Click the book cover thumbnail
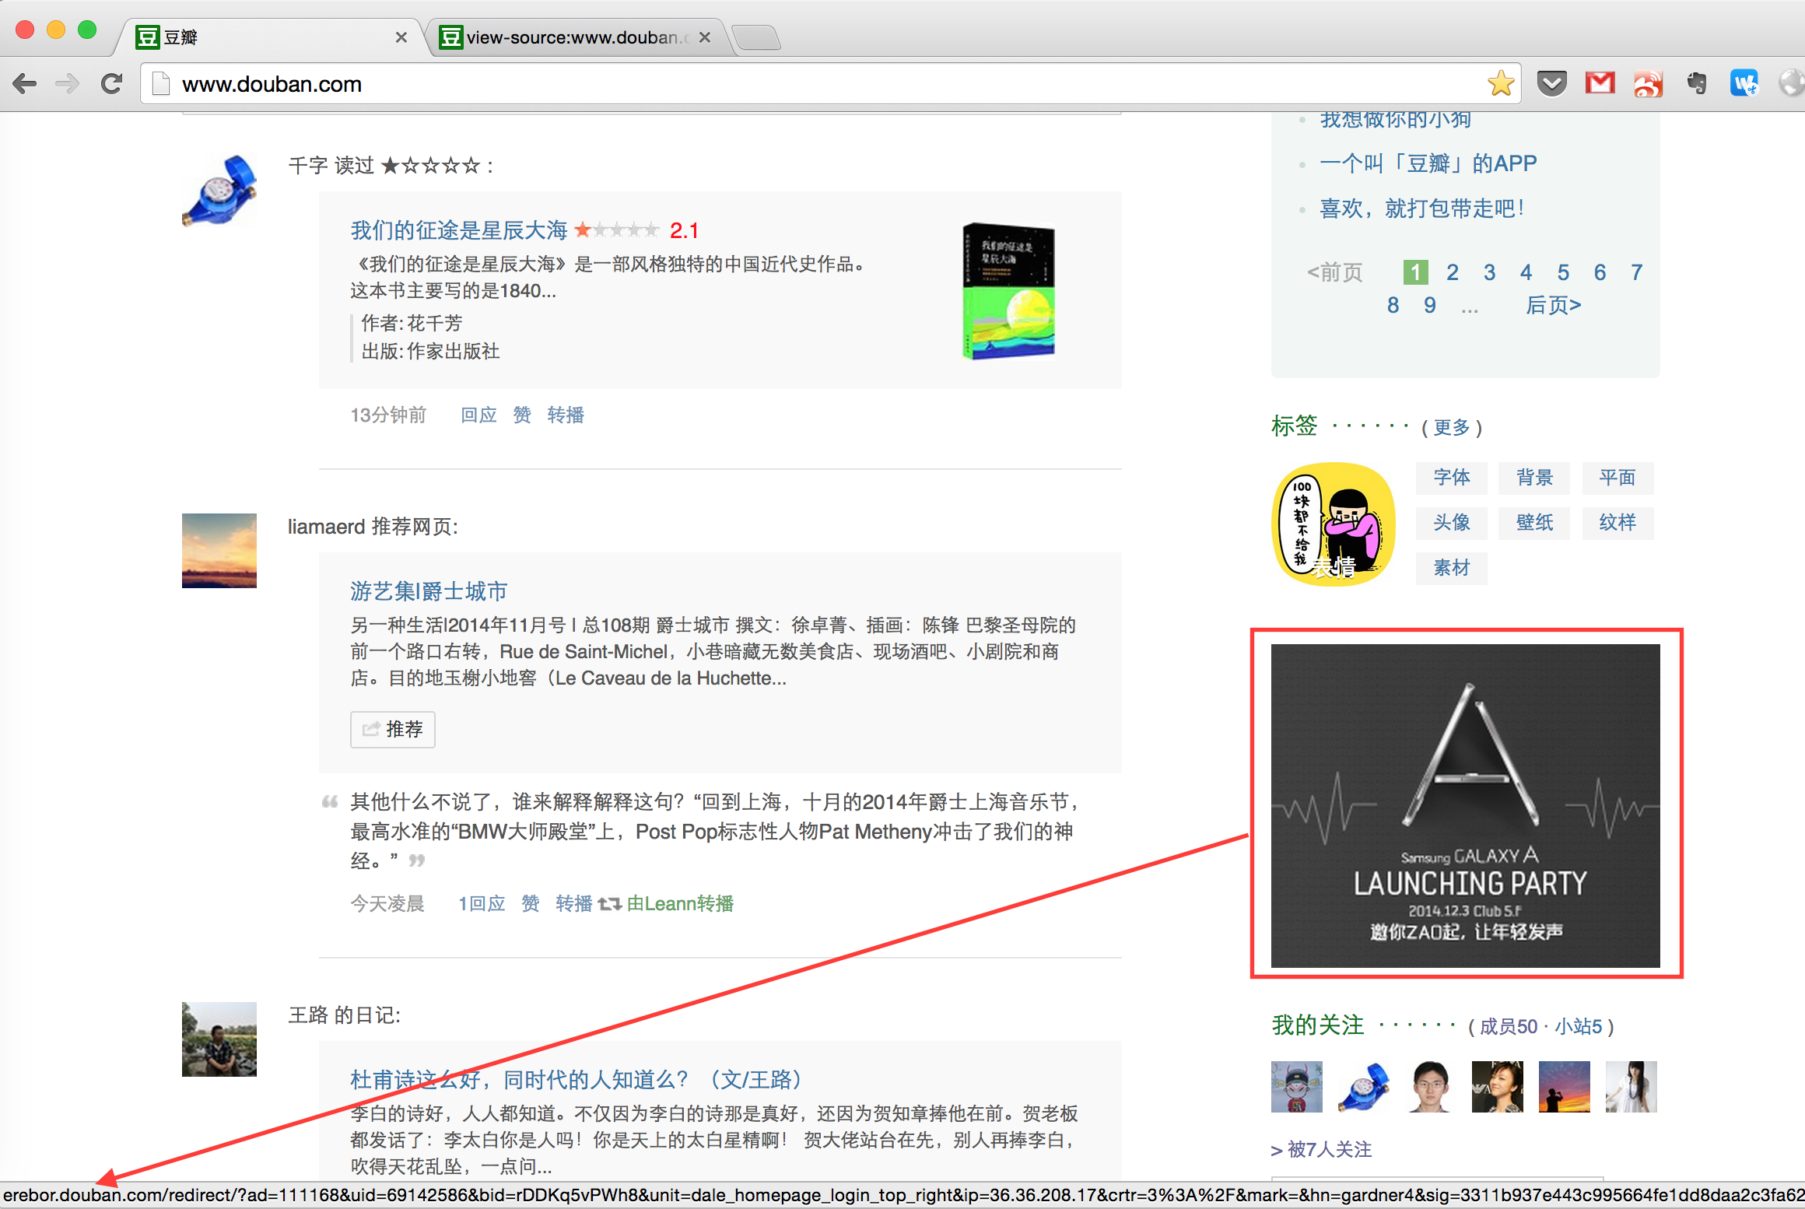The image size is (1805, 1209). [1008, 291]
